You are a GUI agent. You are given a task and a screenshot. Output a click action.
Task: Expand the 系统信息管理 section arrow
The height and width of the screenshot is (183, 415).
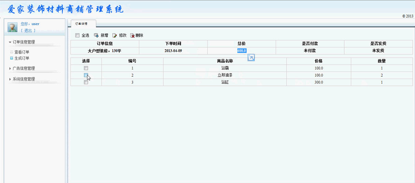point(10,79)
